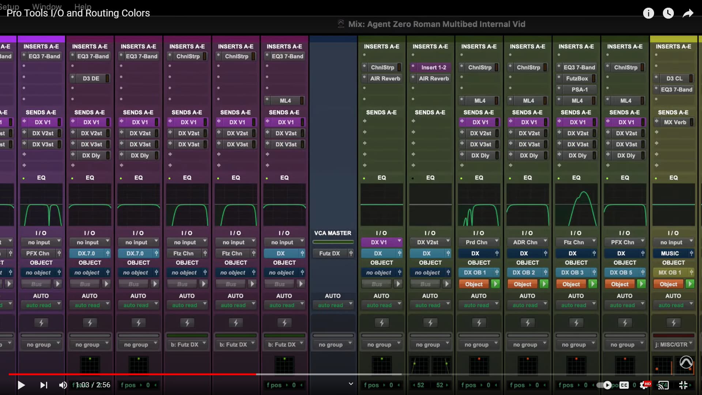Click the Share arrow icon

688,14
